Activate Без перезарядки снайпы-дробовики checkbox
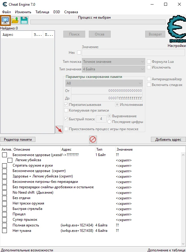Screen dimensions: 186x252 coord(4,187)
